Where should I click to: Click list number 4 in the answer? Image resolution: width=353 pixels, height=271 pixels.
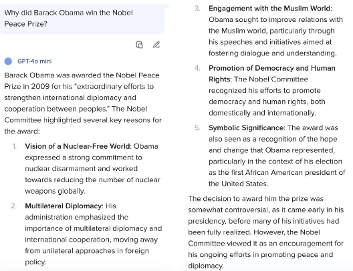(x=197, y=68)
